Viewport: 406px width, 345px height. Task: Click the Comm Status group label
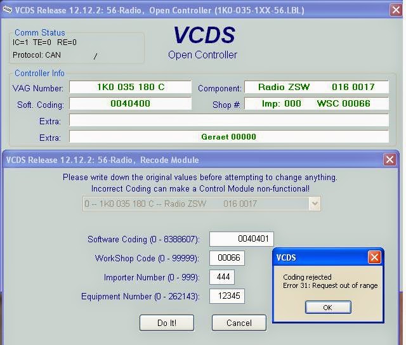tap(40, 32)
